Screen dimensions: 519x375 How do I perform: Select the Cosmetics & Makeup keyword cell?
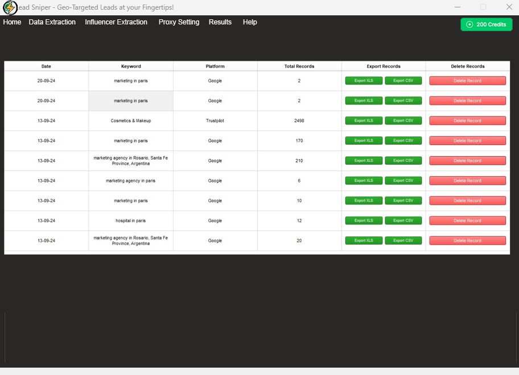[x=131, y=120]
